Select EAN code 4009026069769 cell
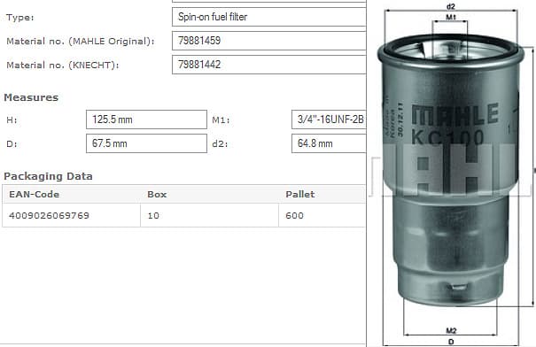Screen dimensions: 536x347 71,215
